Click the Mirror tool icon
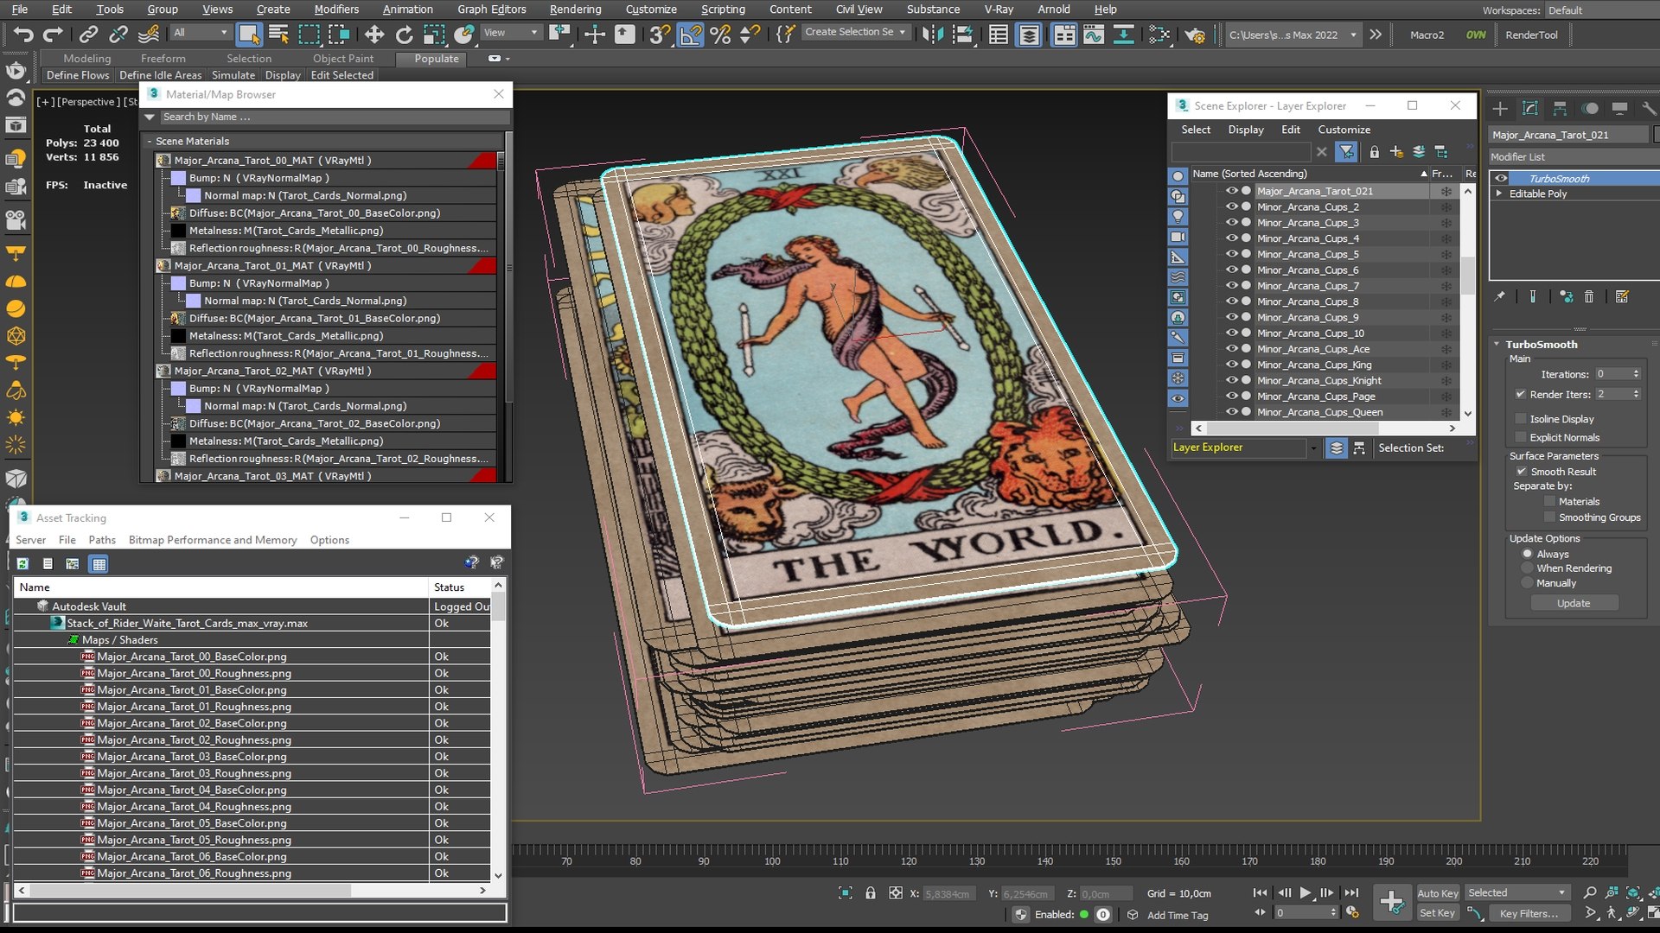1660x933 pixels. coord(932,35)
